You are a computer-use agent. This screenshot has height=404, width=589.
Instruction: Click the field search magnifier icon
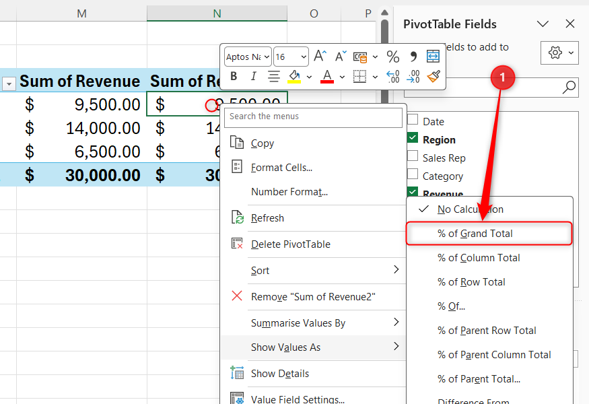point(569,87)
